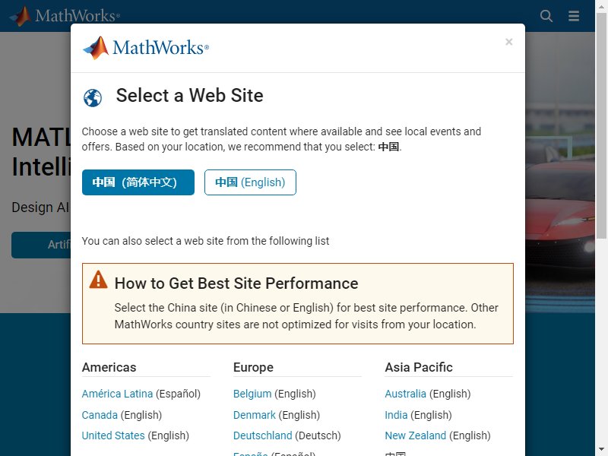Click the warning triangle icon
Image resolution: width=608 pixels, height=456 pixels.
pos(99,280)
